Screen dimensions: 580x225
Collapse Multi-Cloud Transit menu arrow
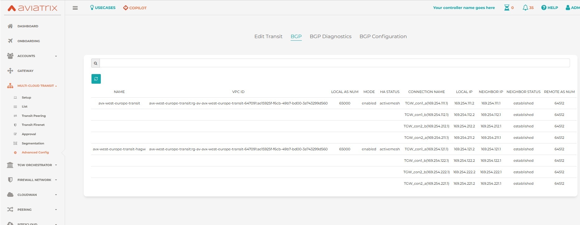[56, 86]
